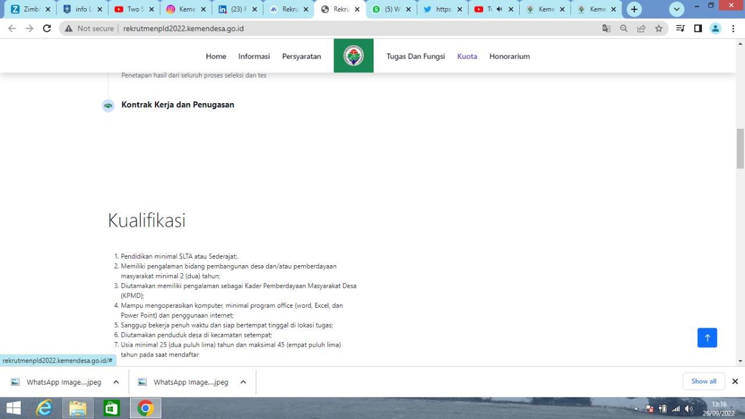Viewport: 745px width, 419px height.
Task: Open the share page icon in address bar
Action: pos(641,29)
